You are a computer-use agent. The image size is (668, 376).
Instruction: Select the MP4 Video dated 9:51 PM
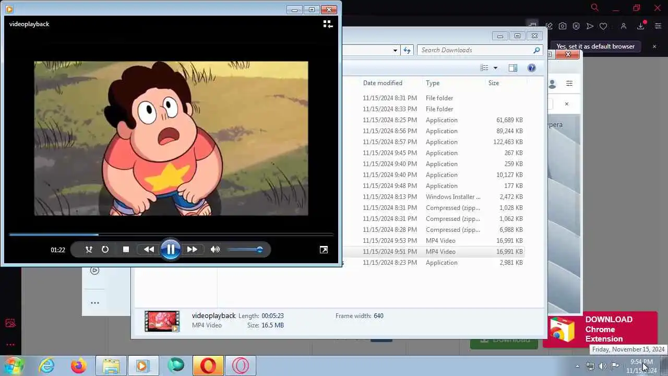(433, 252)
